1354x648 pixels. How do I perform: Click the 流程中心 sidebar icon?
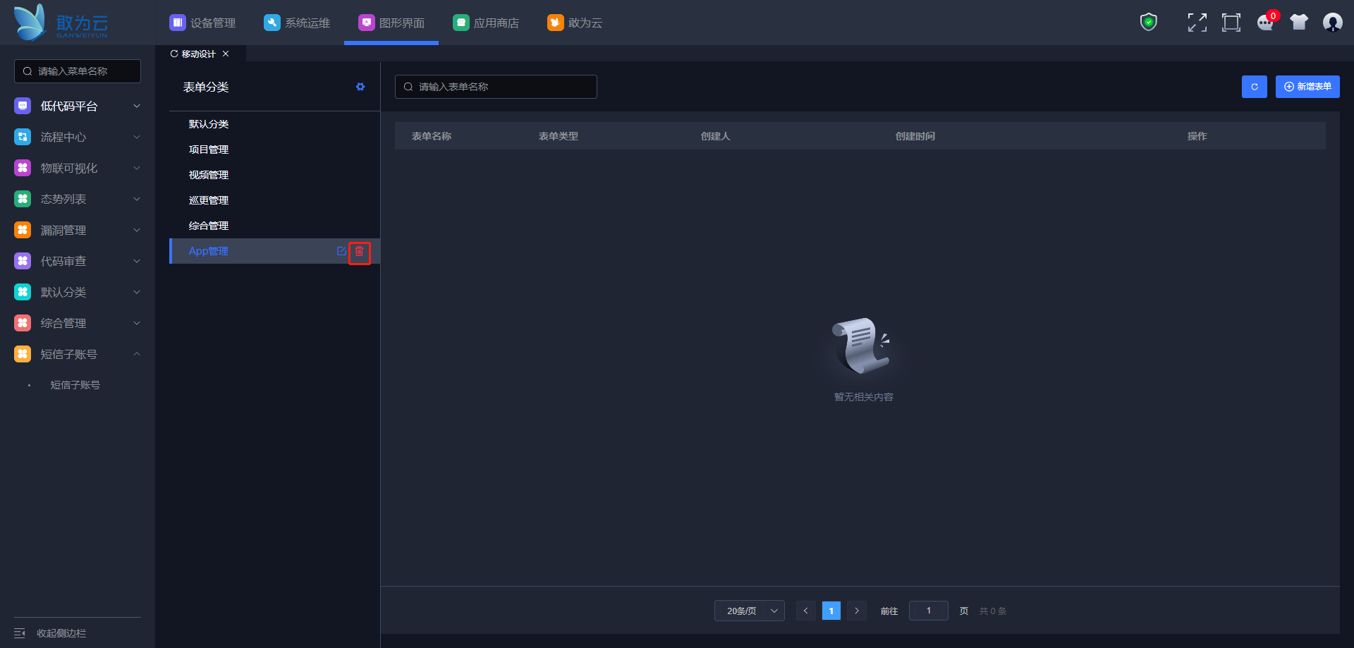pyautogui.click(x=23, y=137)
